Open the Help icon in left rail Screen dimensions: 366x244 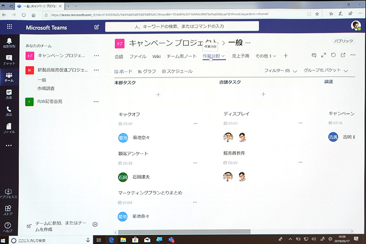point(8,227)
